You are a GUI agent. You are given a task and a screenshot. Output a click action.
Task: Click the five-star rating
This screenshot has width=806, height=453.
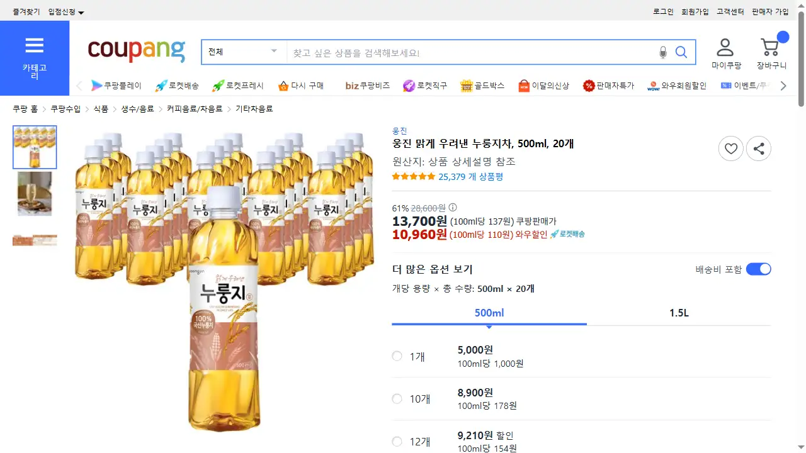(414, 177)
